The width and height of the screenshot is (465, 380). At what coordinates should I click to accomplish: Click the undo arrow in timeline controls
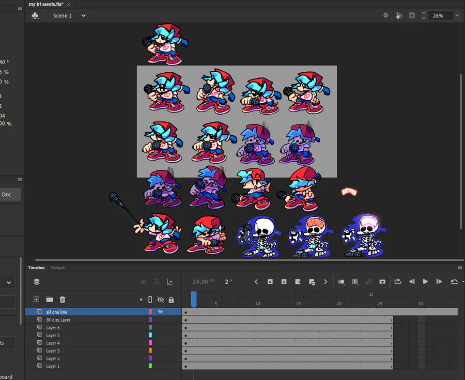[x=454, y=281]
